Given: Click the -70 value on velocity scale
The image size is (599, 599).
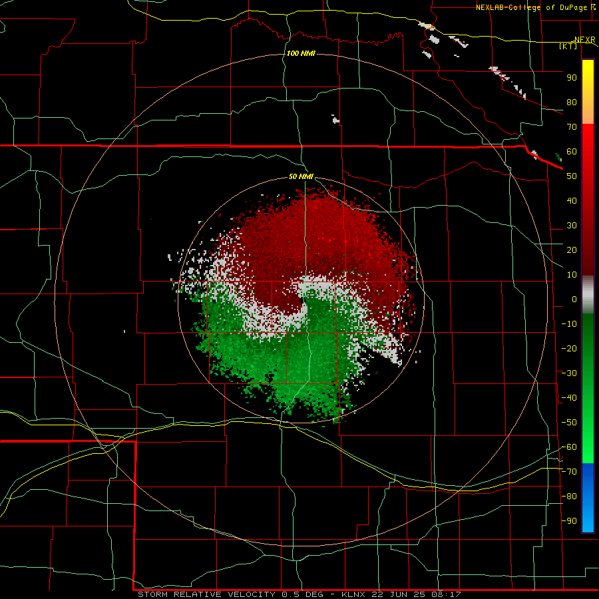Looking at the screenshot, I should pos(569,472).
